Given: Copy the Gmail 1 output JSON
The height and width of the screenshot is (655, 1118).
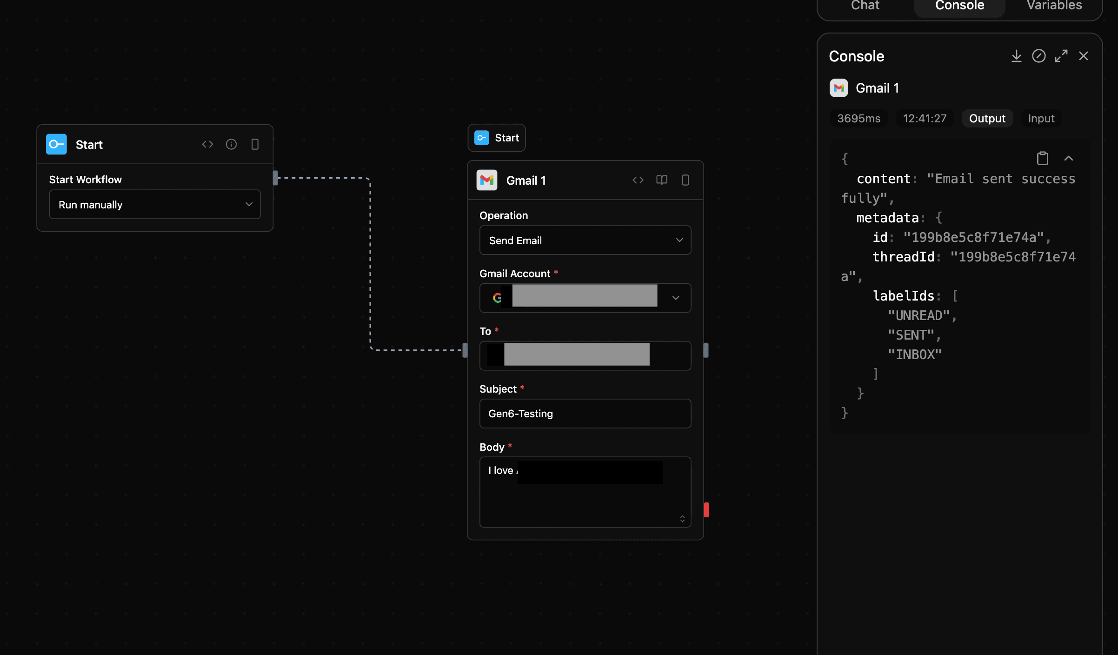Looking at the screenshot, I should (x=1043, y=158).
